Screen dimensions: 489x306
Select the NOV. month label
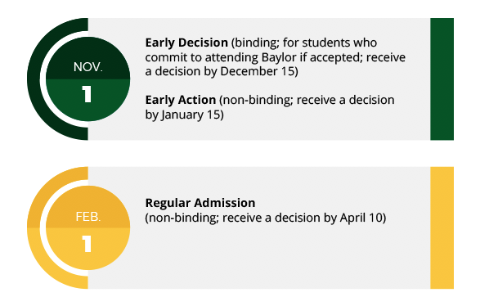[88, 67]
